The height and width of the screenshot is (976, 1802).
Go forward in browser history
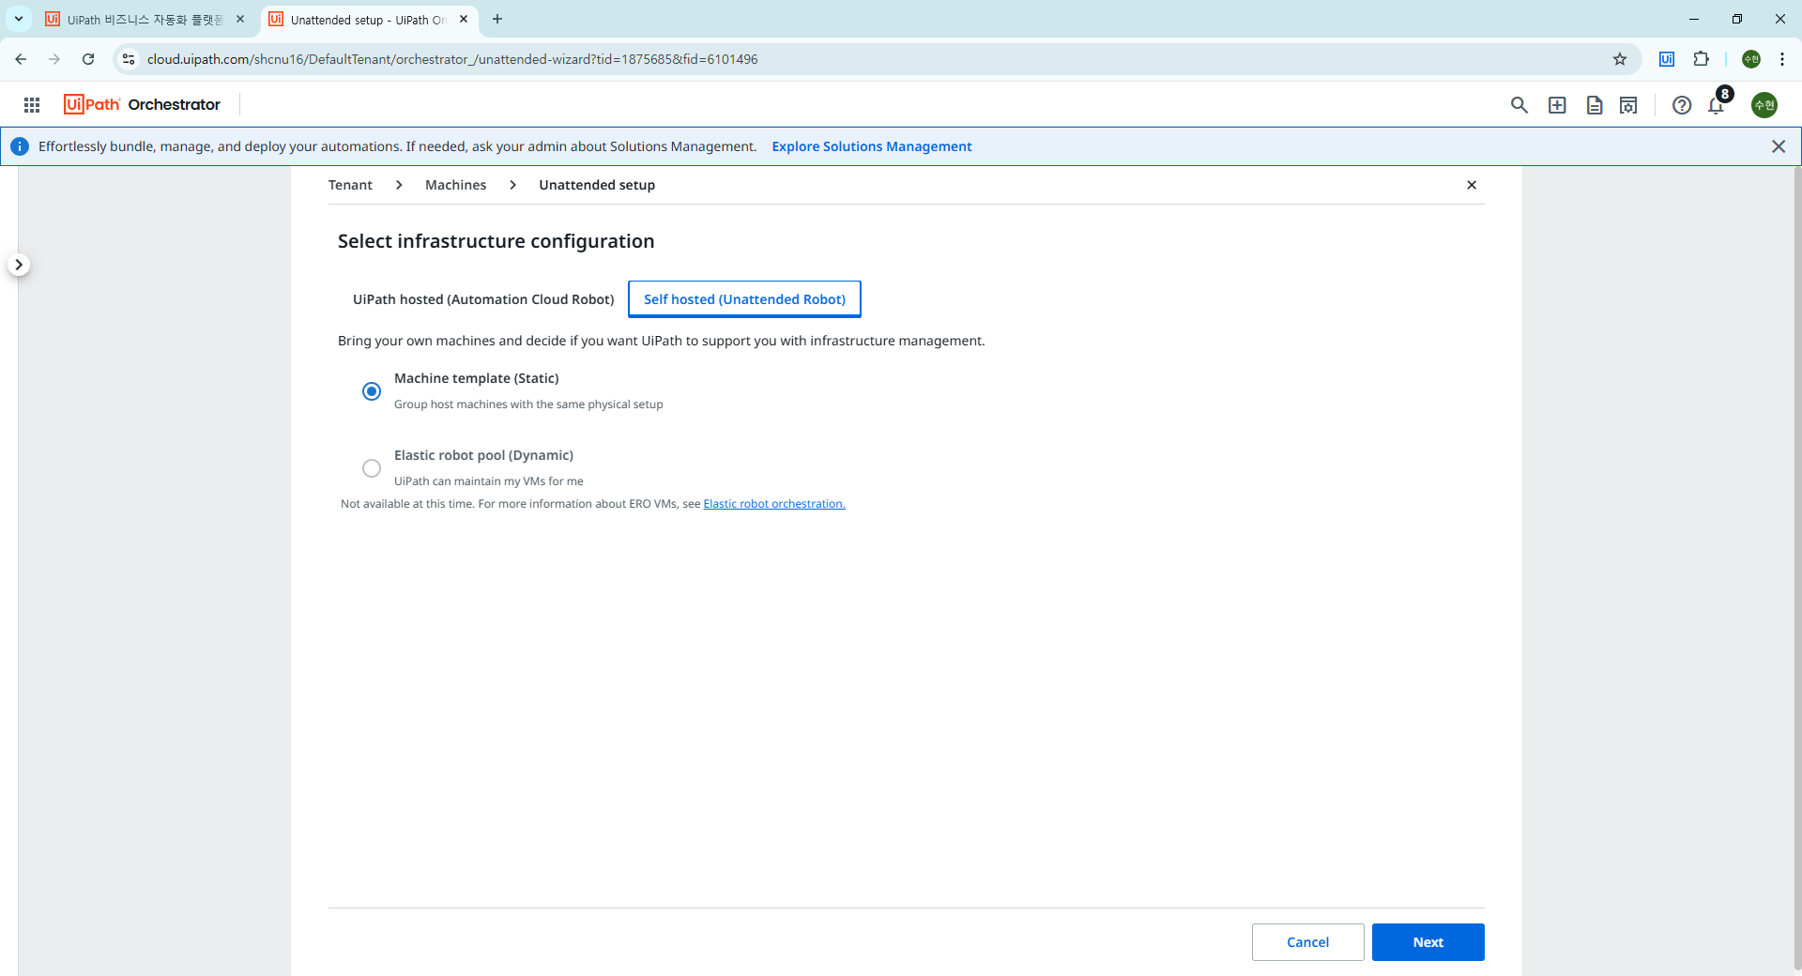(54, 59)
